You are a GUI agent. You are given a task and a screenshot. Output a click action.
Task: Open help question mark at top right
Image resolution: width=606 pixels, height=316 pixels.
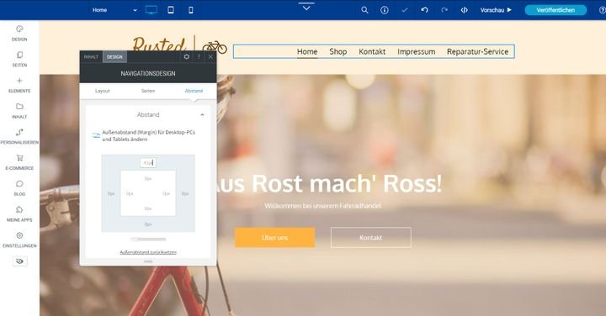602,10
